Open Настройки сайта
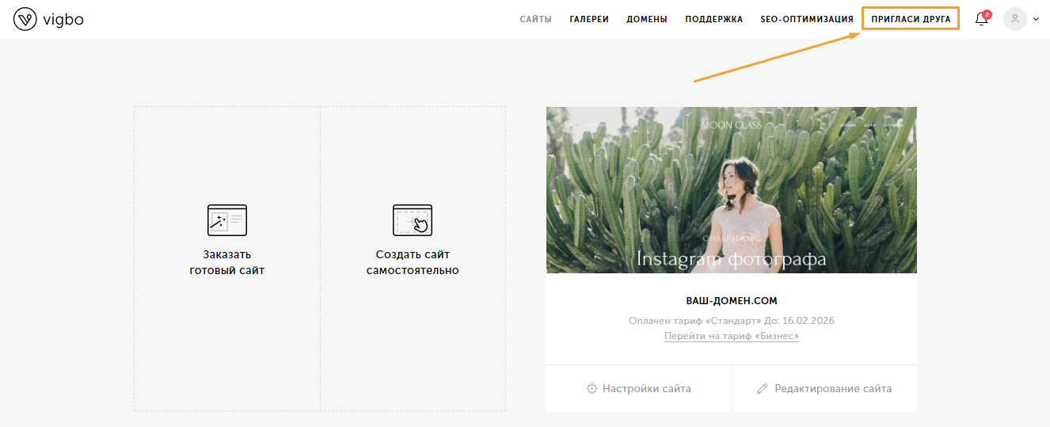The width and height of the screenshot is (1050, 427). coord(639,389)
